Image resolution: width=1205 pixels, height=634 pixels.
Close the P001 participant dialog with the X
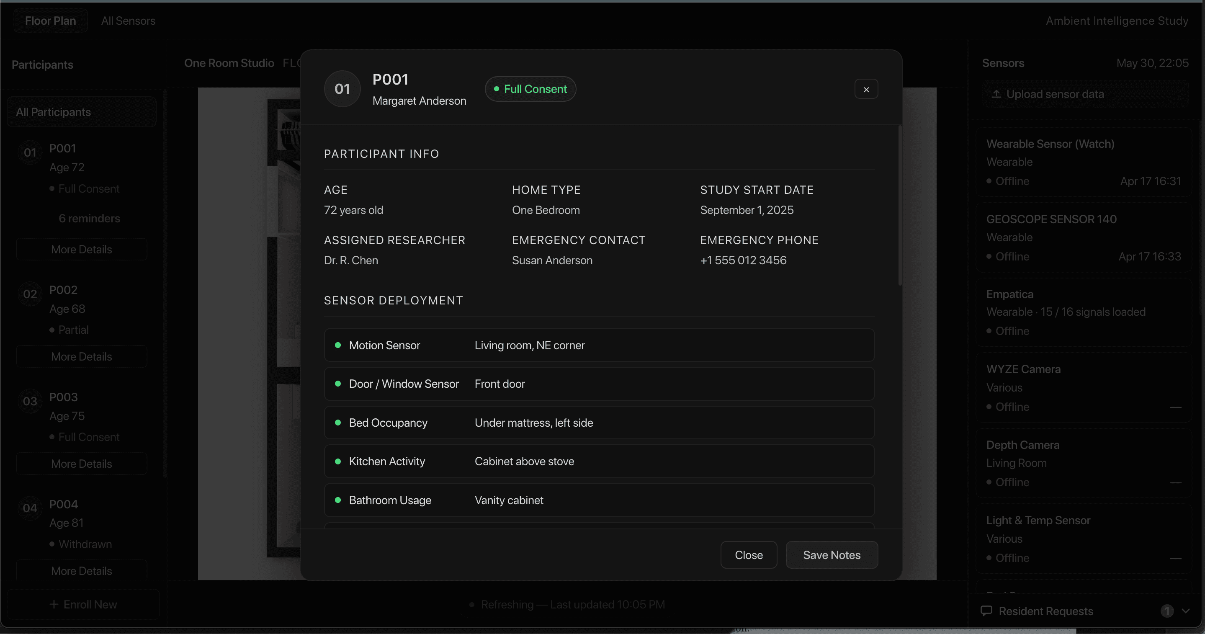pyautogui.click(x=866, y=89)
